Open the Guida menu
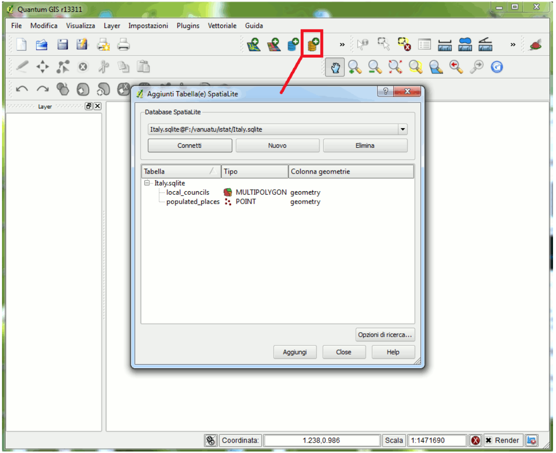The width and height of the screenshot is (556, 453). (254, 26)
